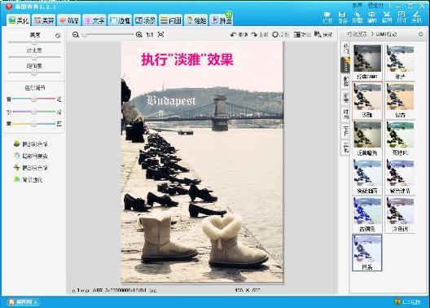Click the zoom out magnifier icon

tap(76, 34)
